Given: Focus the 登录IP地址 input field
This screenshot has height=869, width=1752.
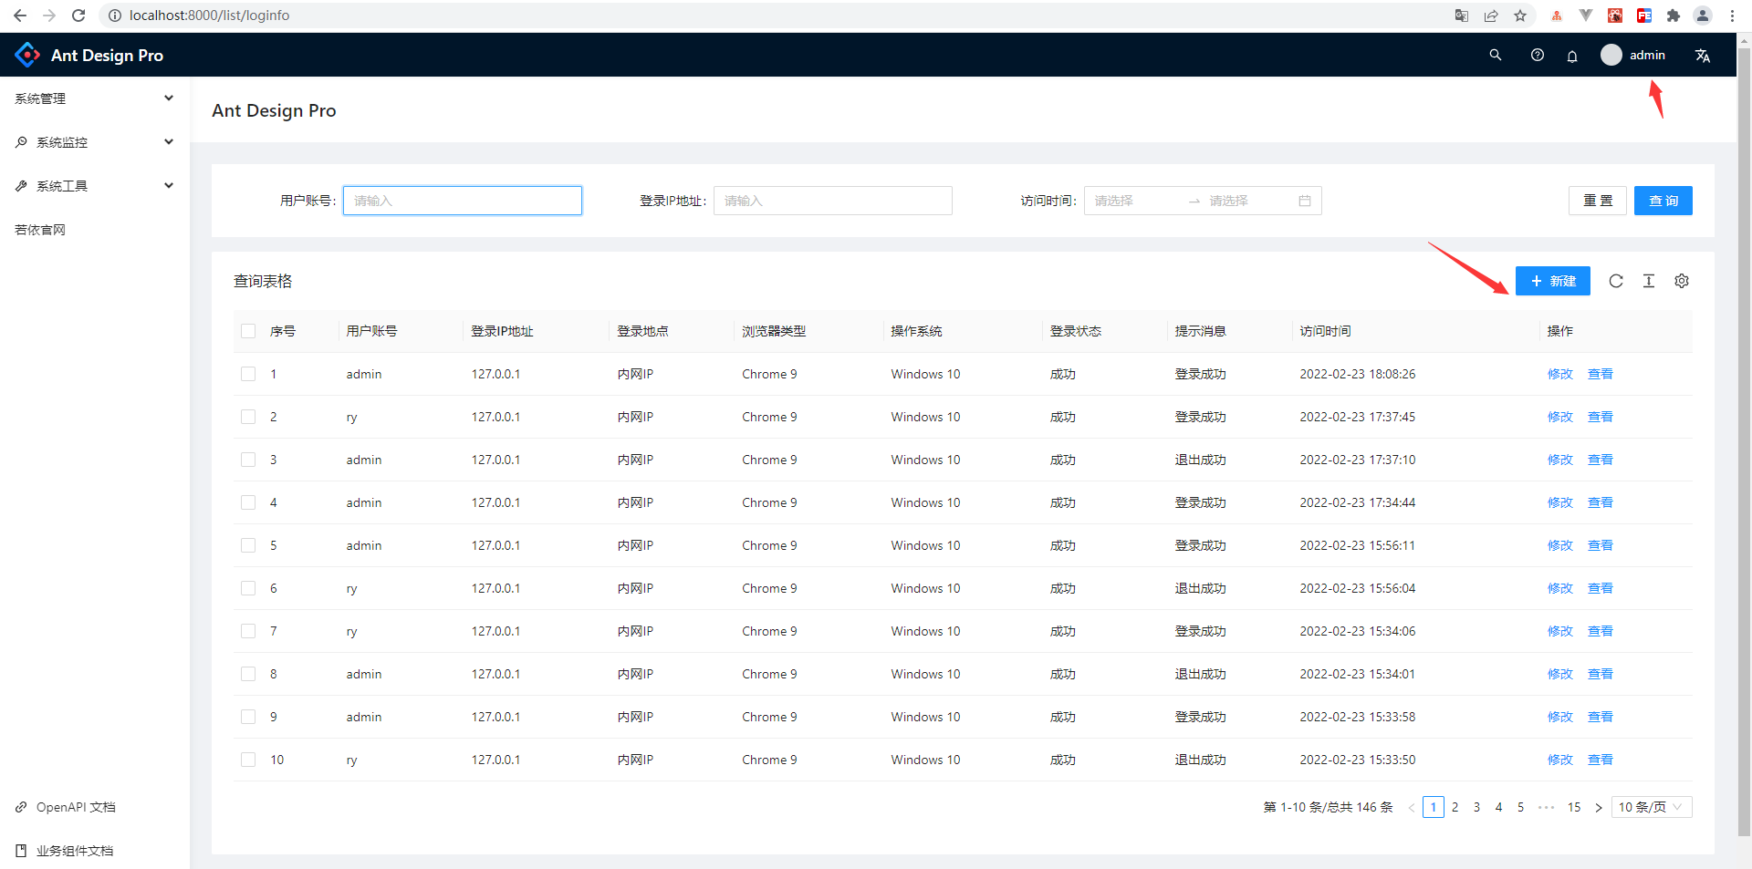Looking at the screenshot, I should coord(833,201).
